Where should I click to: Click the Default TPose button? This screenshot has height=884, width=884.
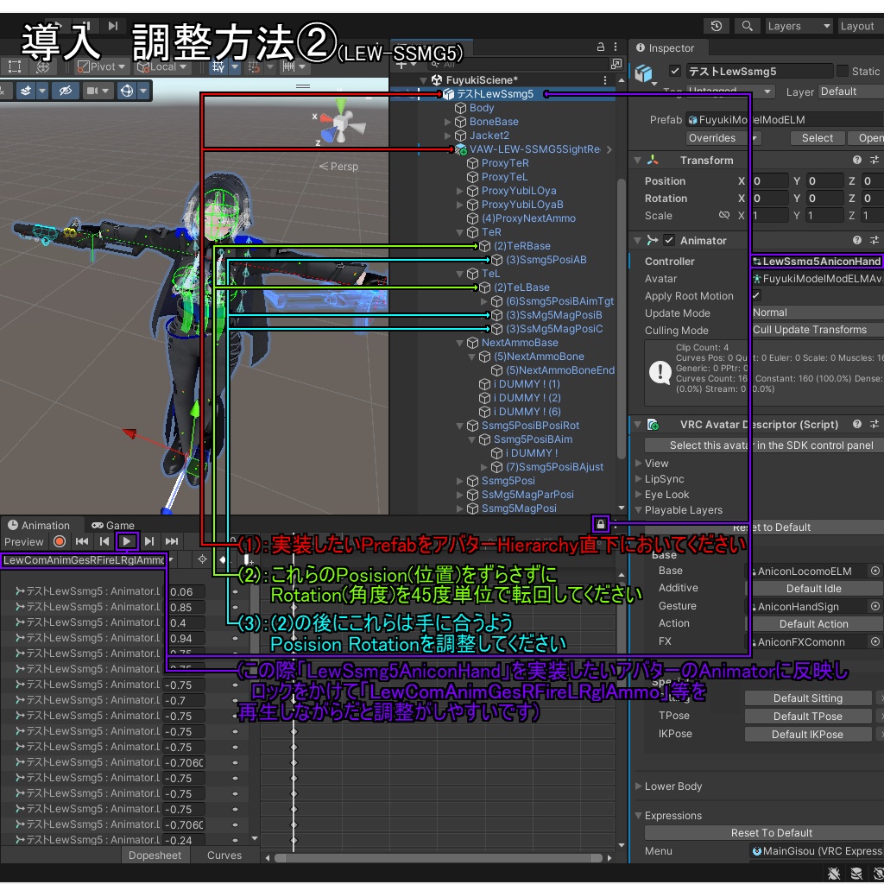click(808, 716)
